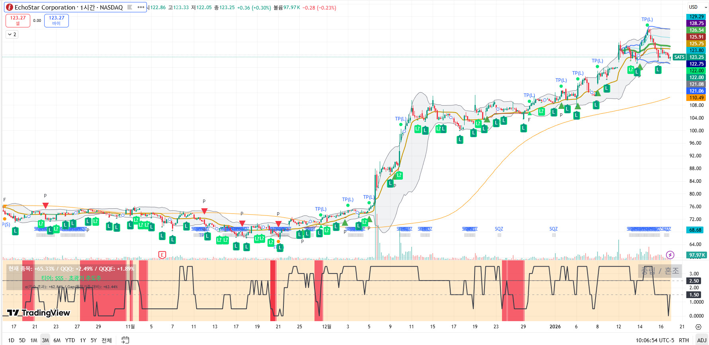Click the SATS symbol price label

click(679, 57)
